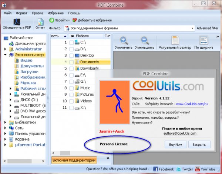This screenshot has width=222, height=174.
Task: Open the Перейти dropdown arrow
Action: pyautogui.click(x=69, y=20)
